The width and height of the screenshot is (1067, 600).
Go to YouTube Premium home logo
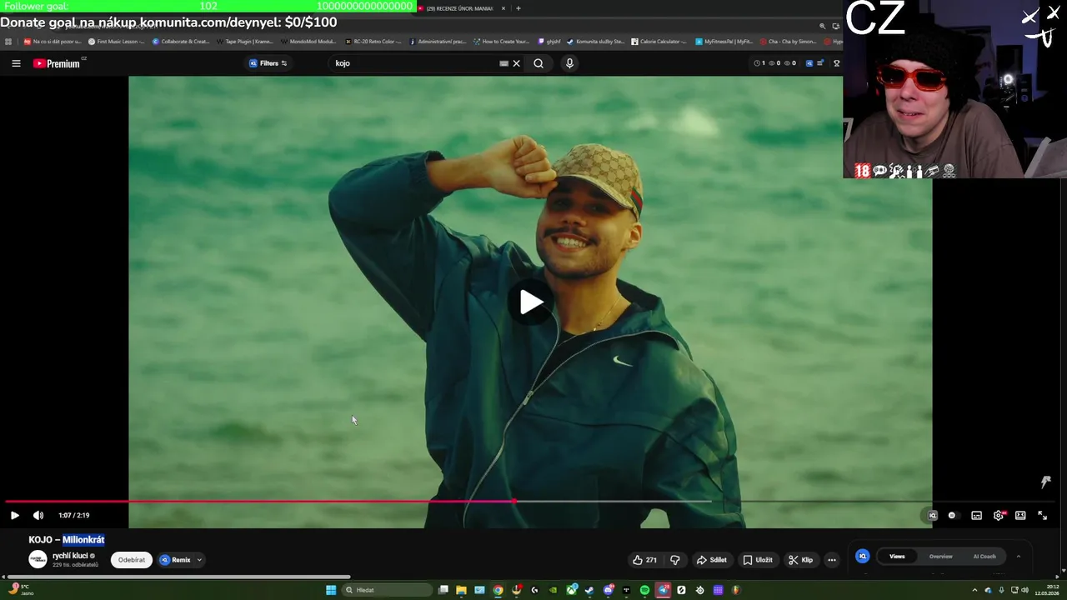[57, 63]
